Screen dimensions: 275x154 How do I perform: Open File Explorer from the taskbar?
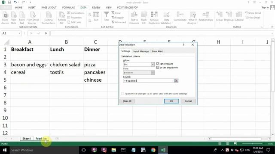click(x=113, y=150)
